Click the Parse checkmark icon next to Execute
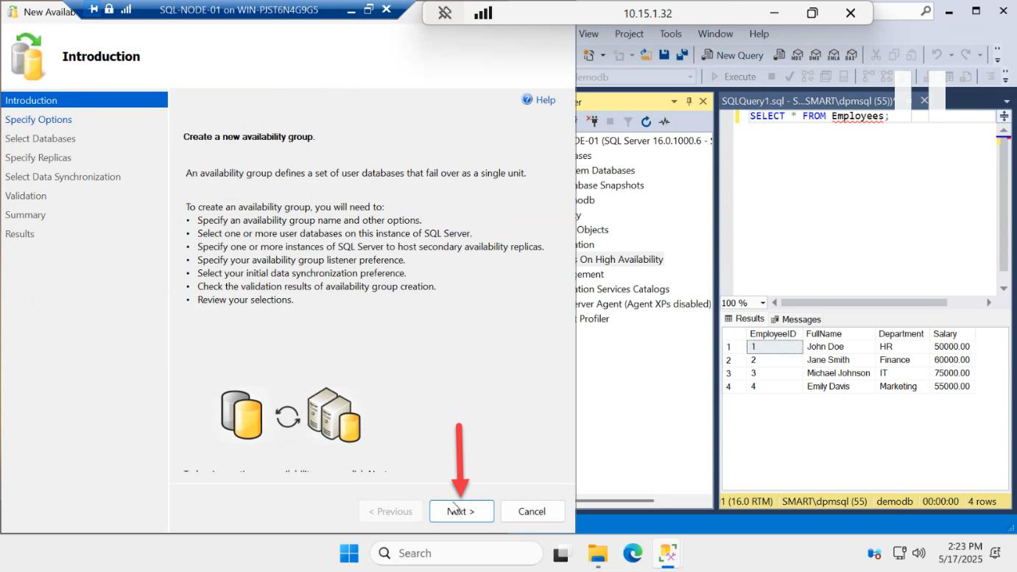Viewport: 1017px width, 572px height. tap(789, 77)
